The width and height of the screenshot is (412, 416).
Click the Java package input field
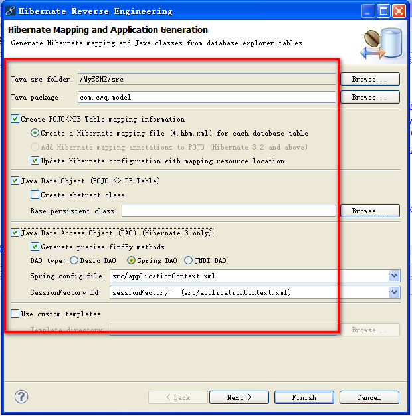click(x=207, y=97)
